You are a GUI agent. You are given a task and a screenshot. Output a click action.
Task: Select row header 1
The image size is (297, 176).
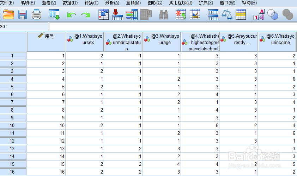click(13, 56)
